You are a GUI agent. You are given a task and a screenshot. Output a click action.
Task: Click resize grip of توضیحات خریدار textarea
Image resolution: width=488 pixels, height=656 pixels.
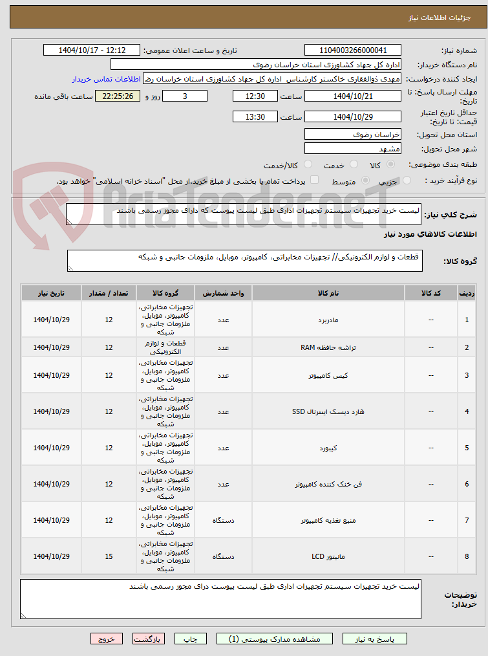tap(24, 615)
